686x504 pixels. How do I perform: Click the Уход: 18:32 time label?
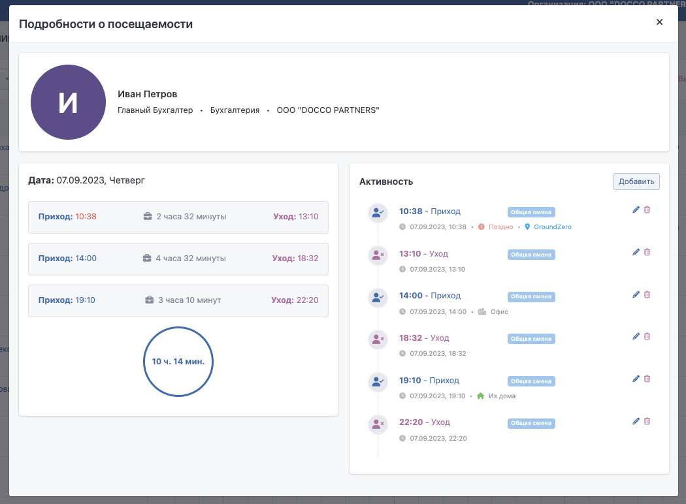(x=295, y=259)
